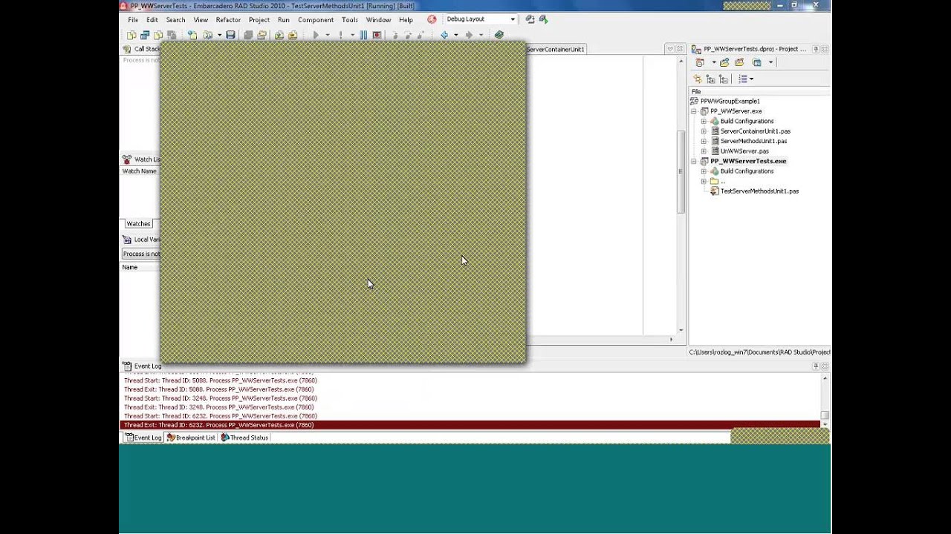This screenshot has width=951, height=534.
Task: Click the Remove file from project icon
Action: pyautogui.click(x=293, y=35)
